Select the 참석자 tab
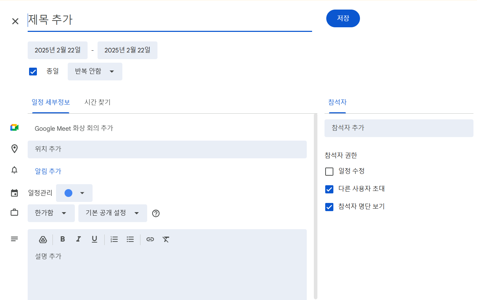 coord(336,102)
